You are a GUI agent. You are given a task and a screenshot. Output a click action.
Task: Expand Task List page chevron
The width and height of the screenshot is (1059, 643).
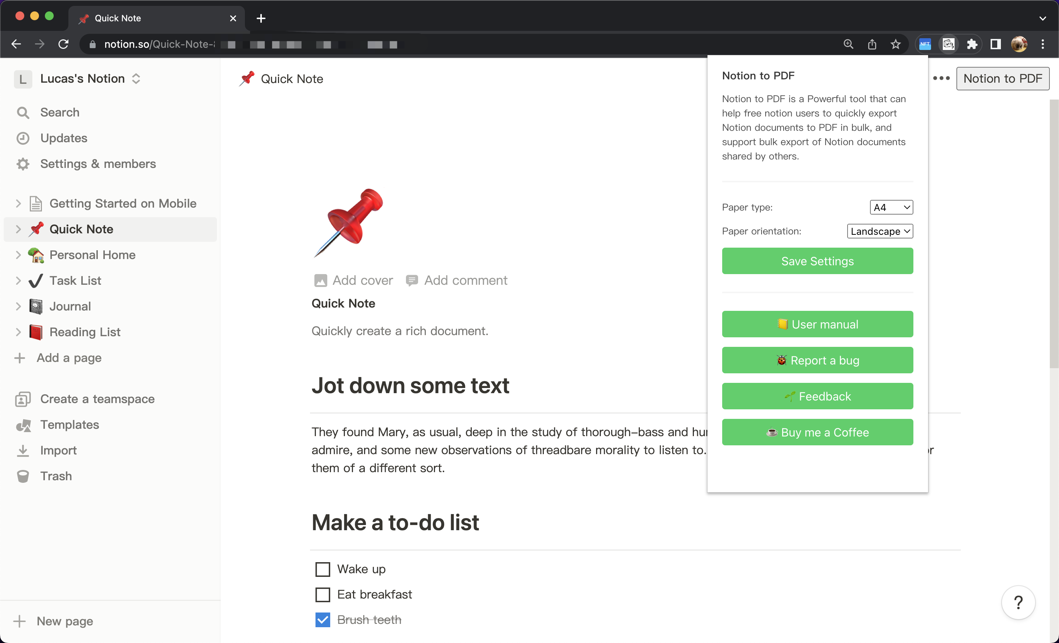point(18,281)
